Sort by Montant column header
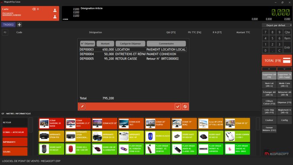 pyautogui.click(x=105, y=44)
